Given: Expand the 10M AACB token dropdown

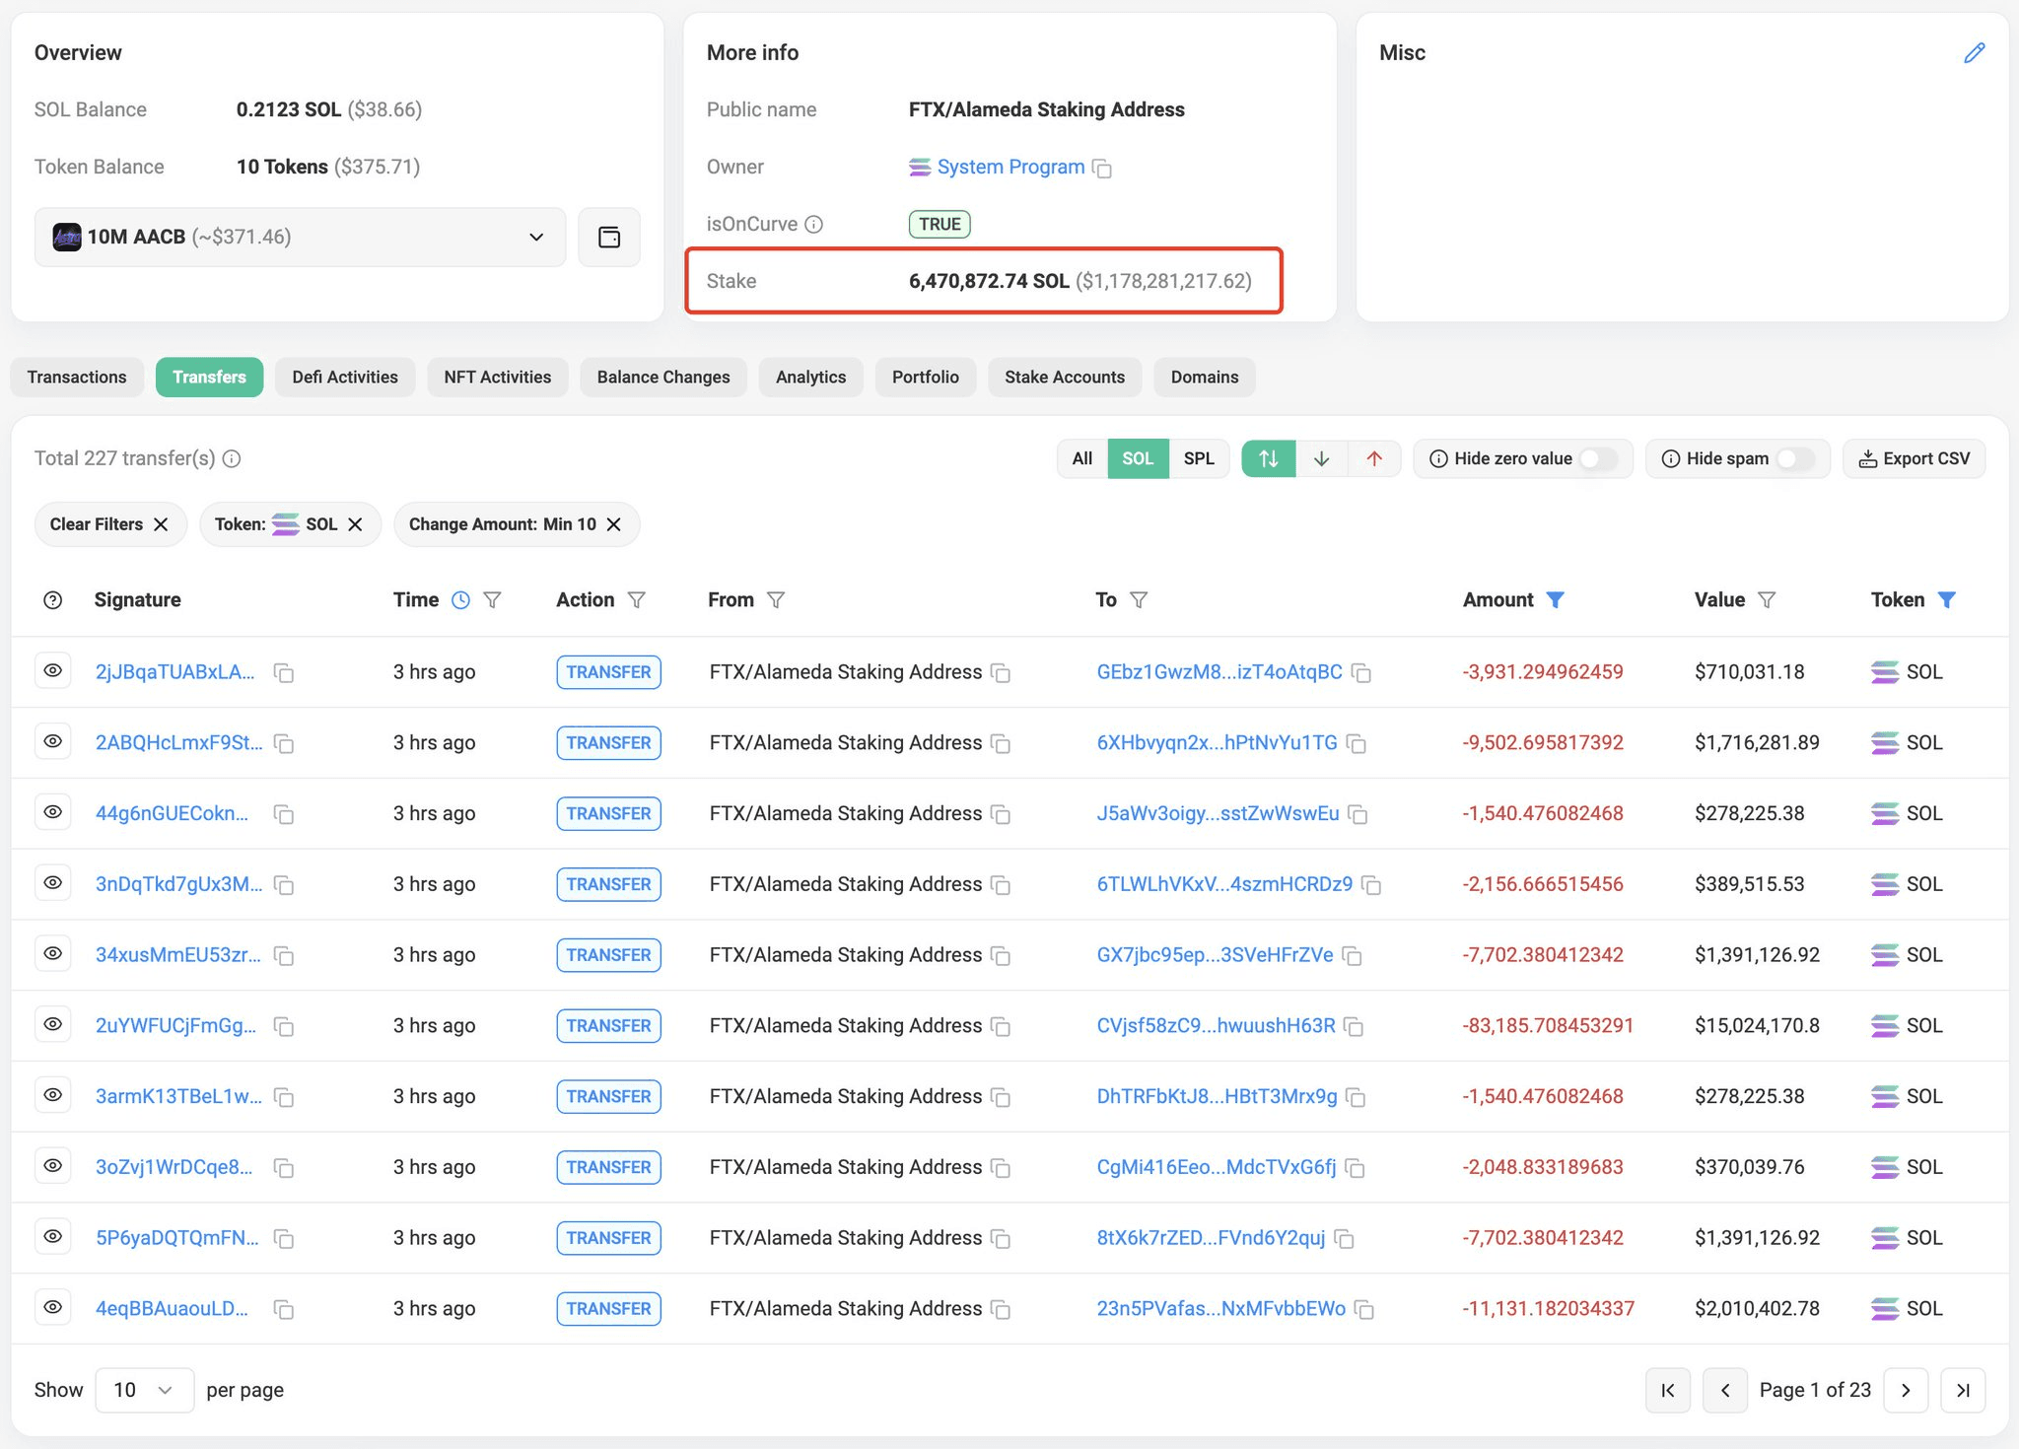Looking at the screenshot, I should [300, 237].
